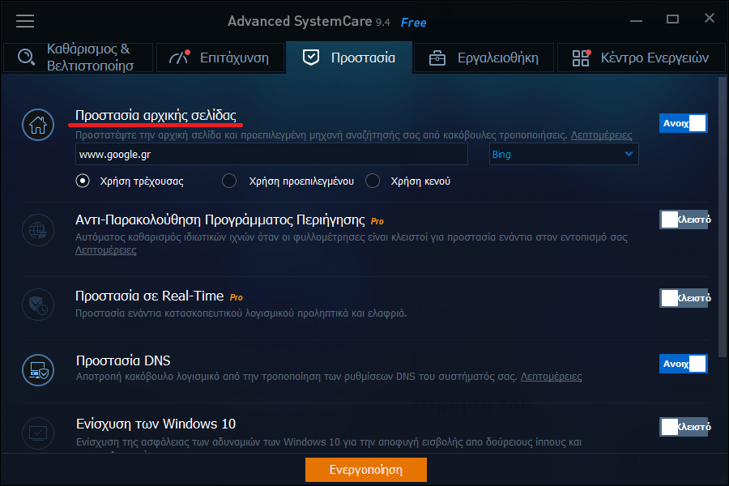Turn off homepage protection toggle

[684, 123]
